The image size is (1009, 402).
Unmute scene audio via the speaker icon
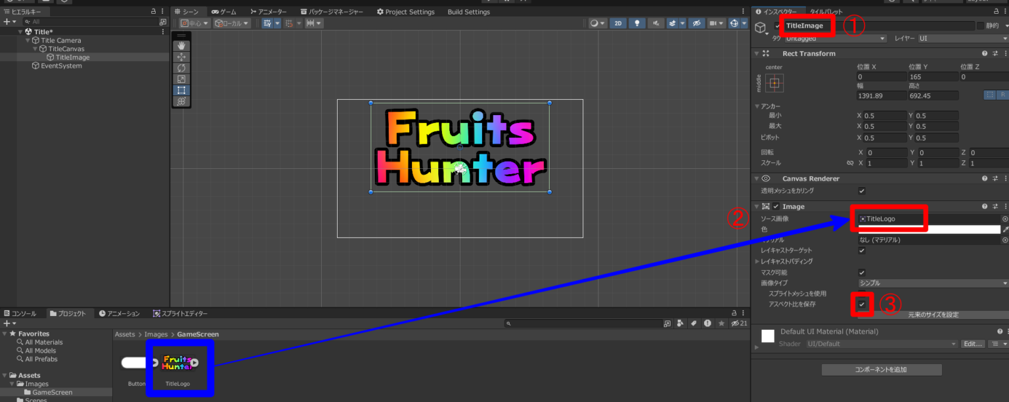[655, 23]
